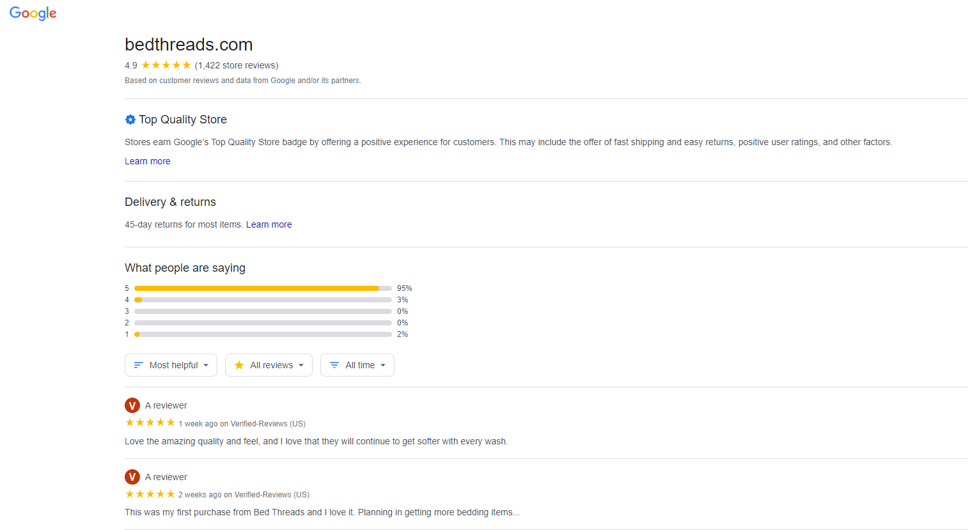
Task: Click the 4-star rating bar at 3%
Action: pyautogui.click(x=263, y=300)
